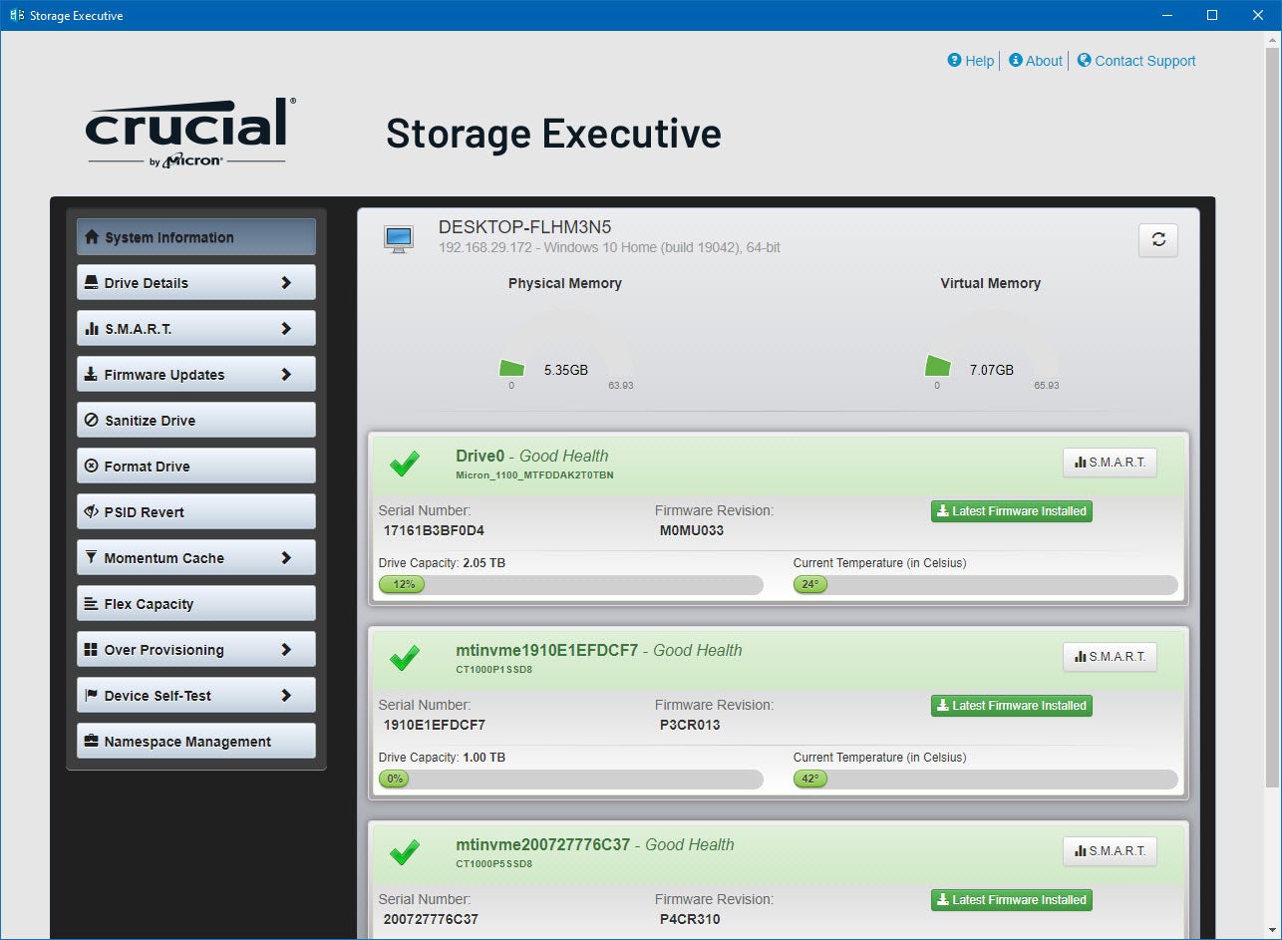
Task: Click the PSID Revert icon in the sidebar
Action: click(x=91, y=511)
